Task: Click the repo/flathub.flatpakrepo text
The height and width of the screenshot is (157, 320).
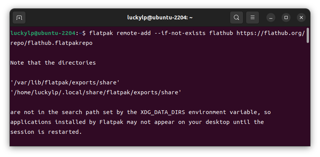Action: point(51,43)
